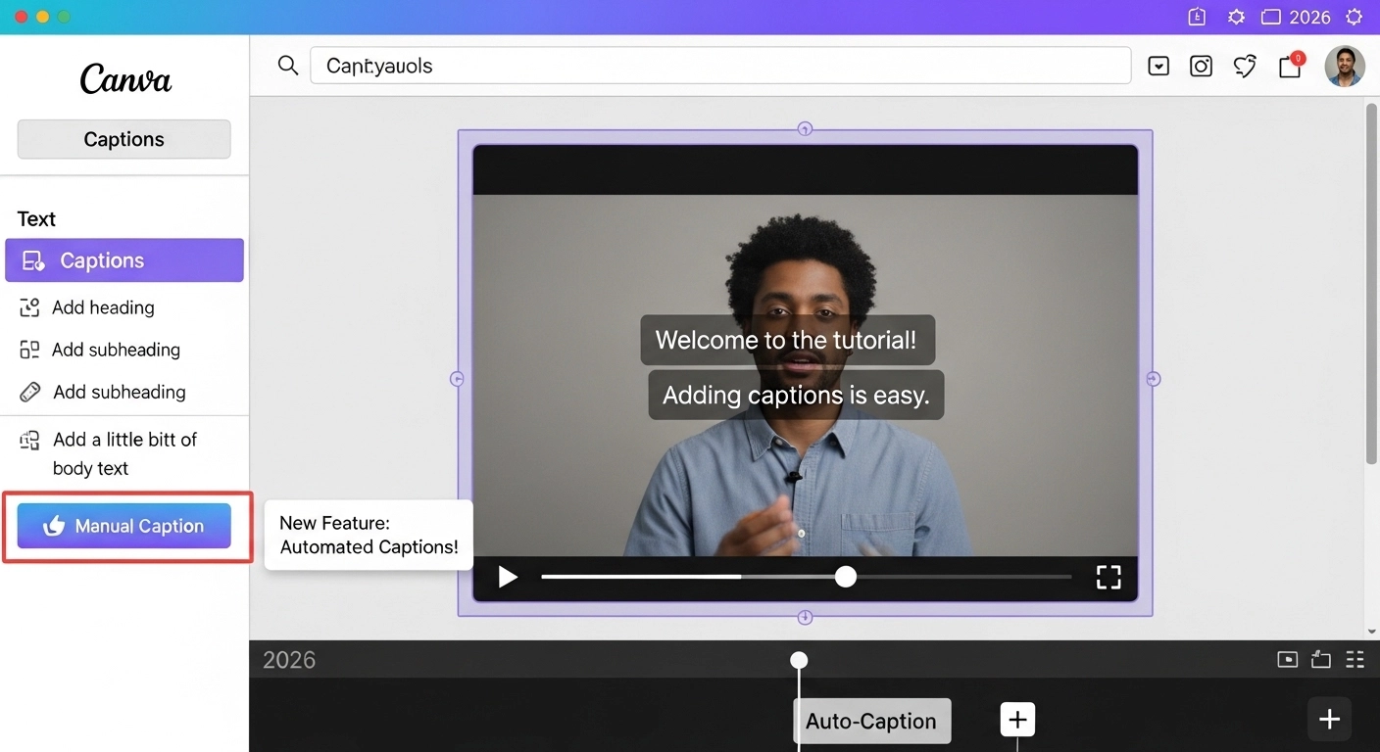Viewport: 1380px width, 752px height.
Task: Click the fullscreen icon on video player
Action: 1108,577
